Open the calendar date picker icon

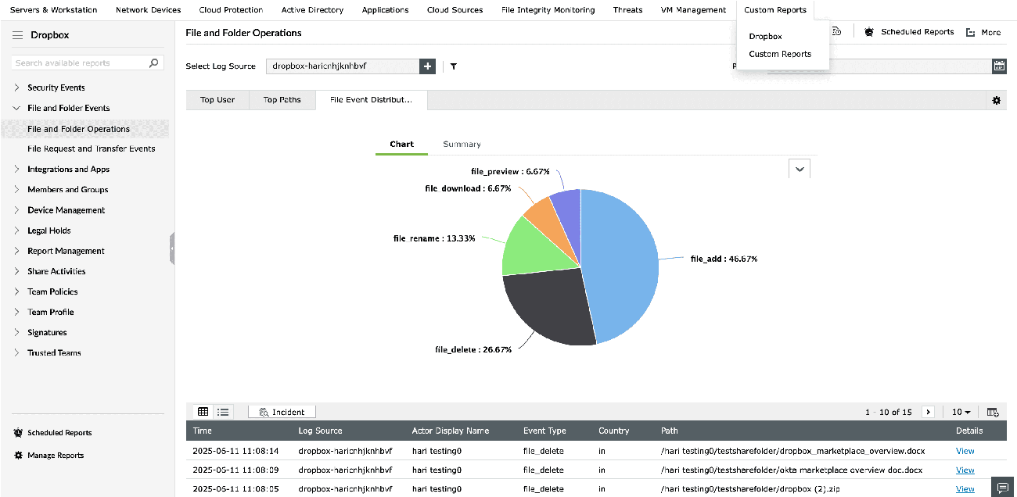tap(999, 66)
